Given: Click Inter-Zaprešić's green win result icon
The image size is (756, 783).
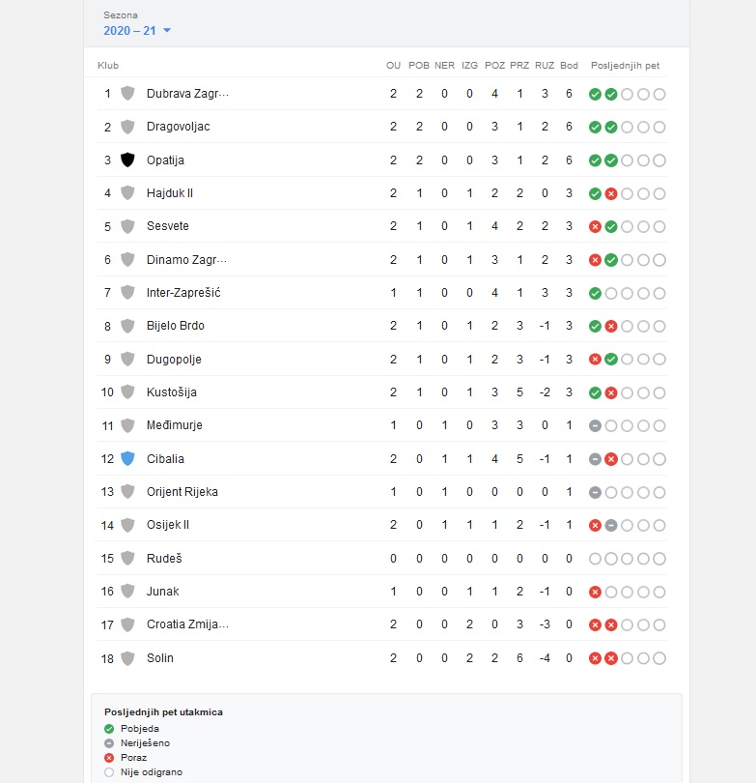Looking at the screenshot, I should click(x=595, y=293).
